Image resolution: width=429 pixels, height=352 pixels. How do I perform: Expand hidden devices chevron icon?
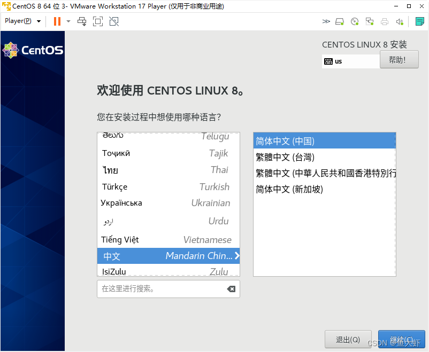(x=326, y=21)
